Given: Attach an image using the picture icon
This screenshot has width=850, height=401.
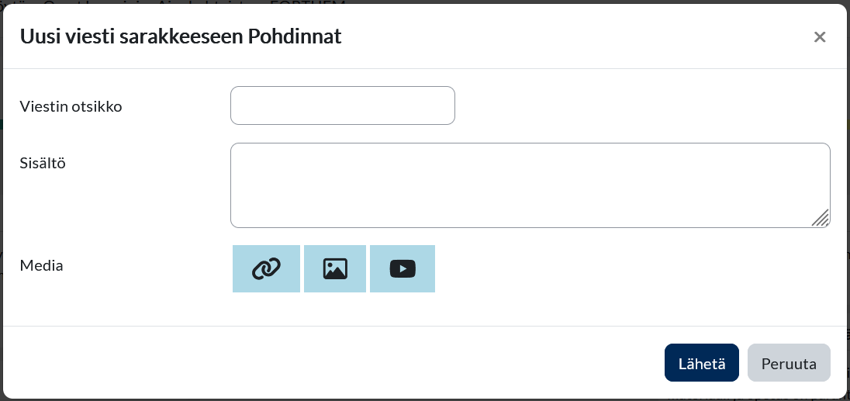Looking at the screenshot, I should (x=335, y=269).
